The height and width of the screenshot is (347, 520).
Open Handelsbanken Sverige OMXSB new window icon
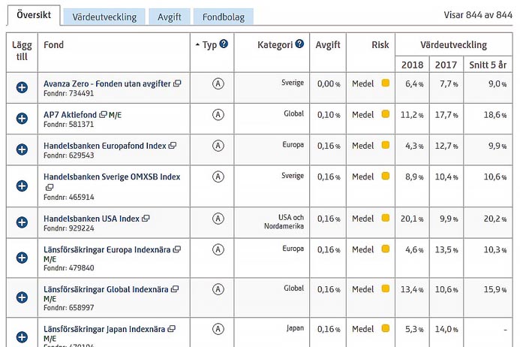(x=50, y=187)
